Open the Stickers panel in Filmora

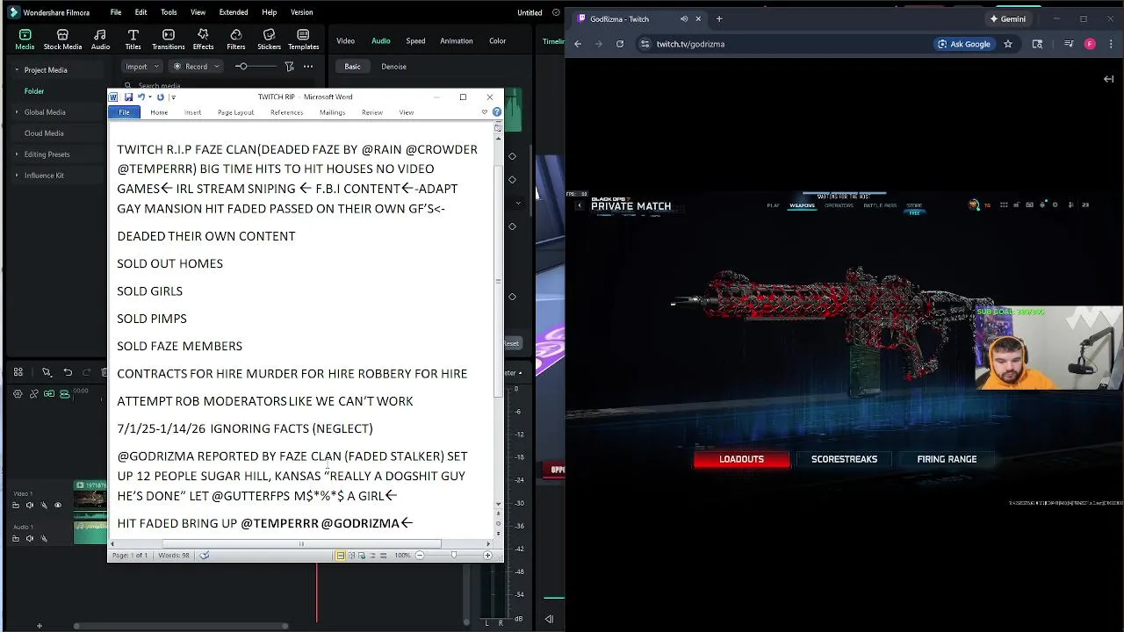click(269, 39)
